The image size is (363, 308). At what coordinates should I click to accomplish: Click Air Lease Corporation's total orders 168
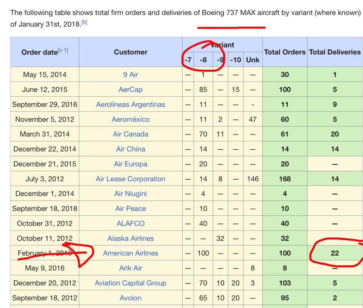[285, 179]
